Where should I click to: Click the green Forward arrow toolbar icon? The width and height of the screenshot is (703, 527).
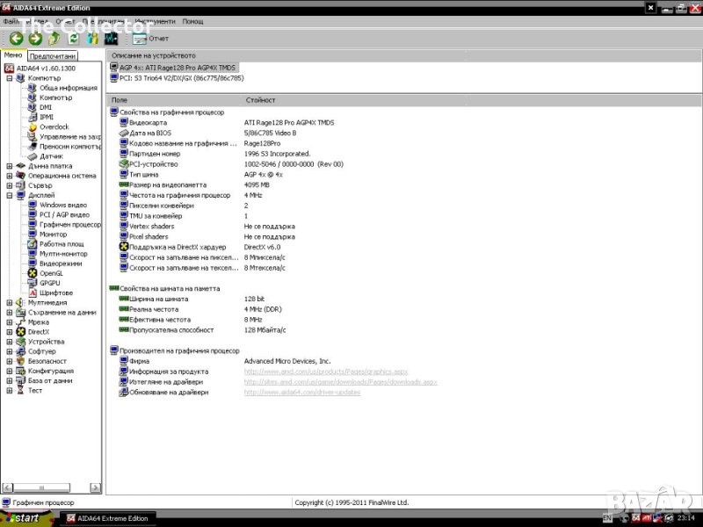(35, 39)
